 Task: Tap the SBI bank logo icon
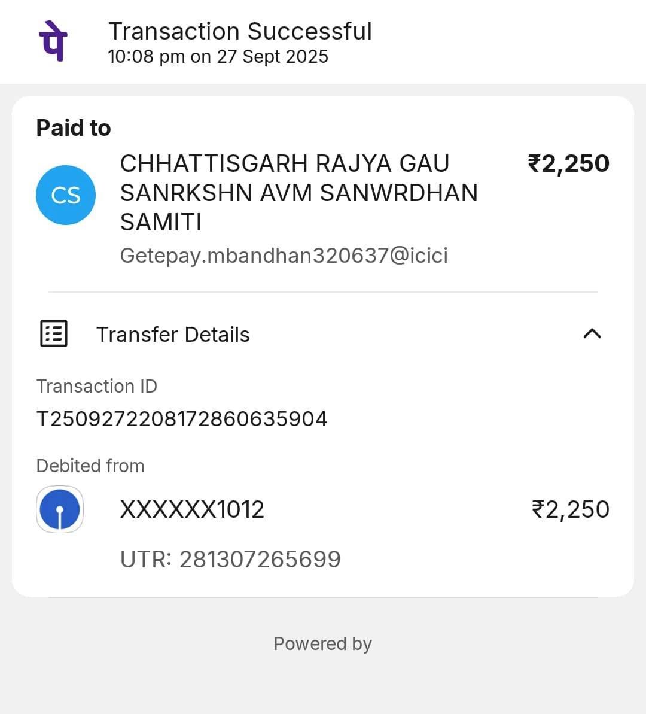point(60,509)
